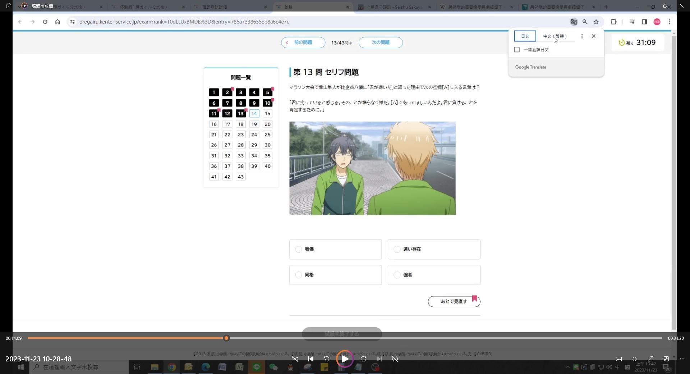Go to the browser home page
The width and height of the screenshot is (690, 374).
click(57, 22)
